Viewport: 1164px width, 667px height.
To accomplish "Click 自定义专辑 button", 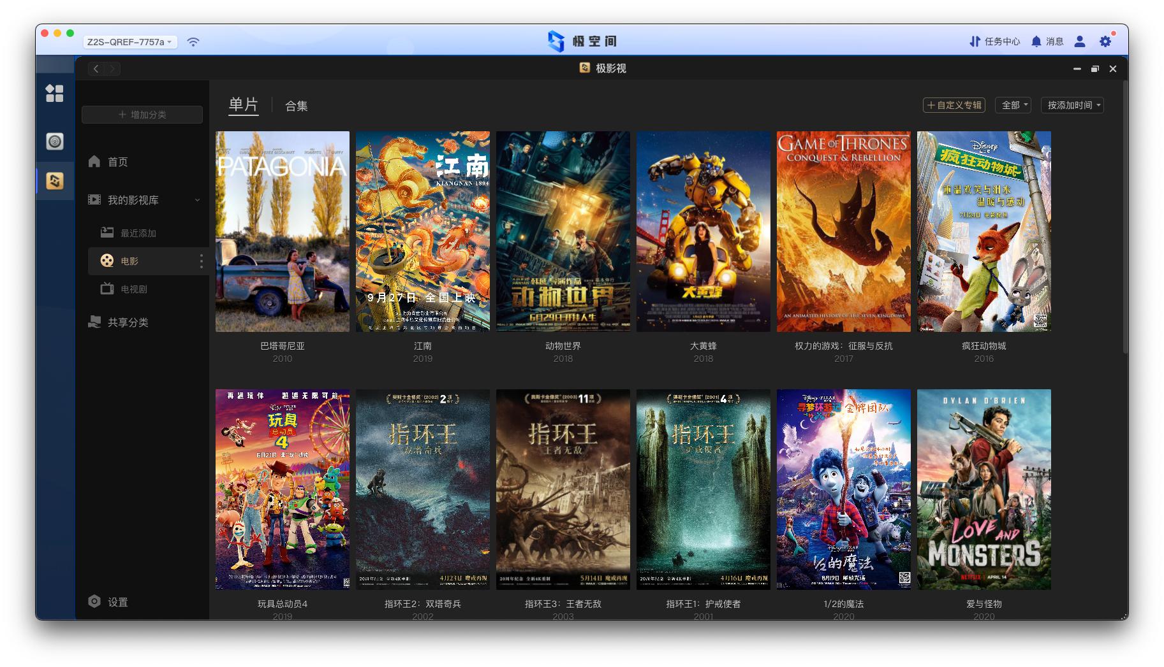I will [x=954, y=105].
